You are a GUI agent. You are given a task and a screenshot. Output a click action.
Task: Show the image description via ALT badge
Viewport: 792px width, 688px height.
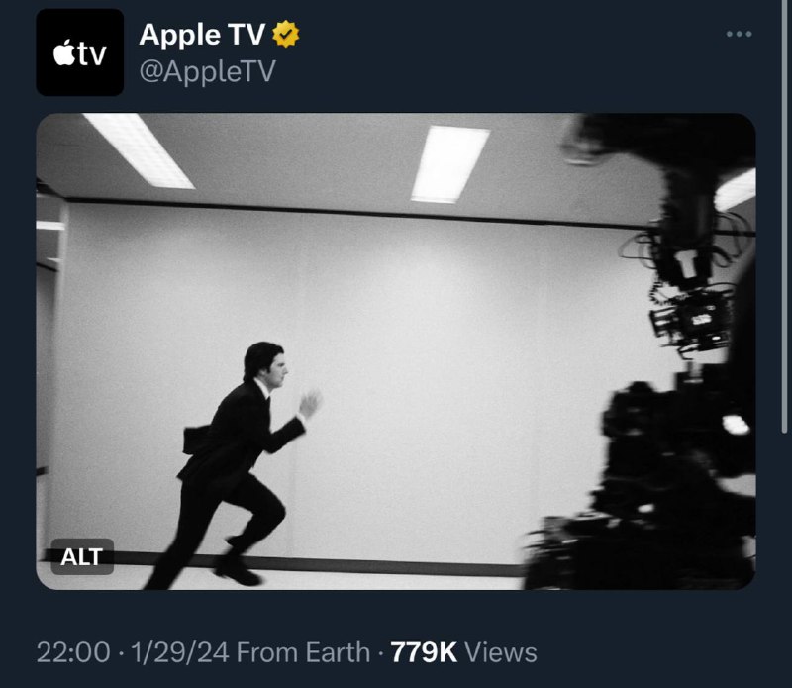82,556
